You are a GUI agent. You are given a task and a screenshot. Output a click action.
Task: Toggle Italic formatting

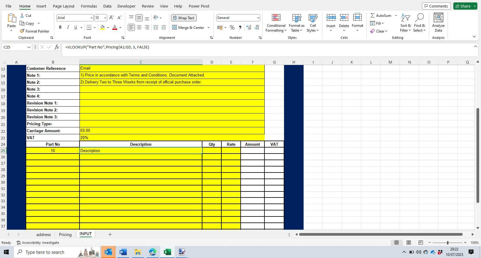coord(68,27)
